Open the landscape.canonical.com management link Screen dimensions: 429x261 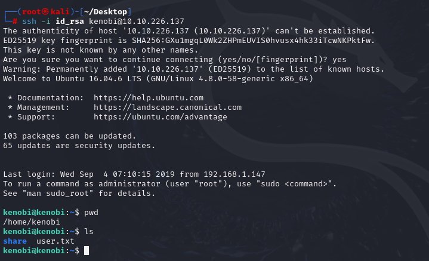click(168, 108)
